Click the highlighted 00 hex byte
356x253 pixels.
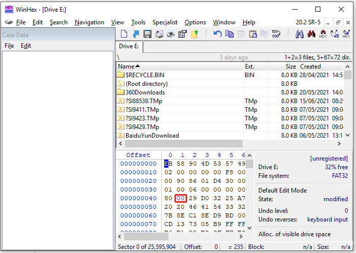181,198
